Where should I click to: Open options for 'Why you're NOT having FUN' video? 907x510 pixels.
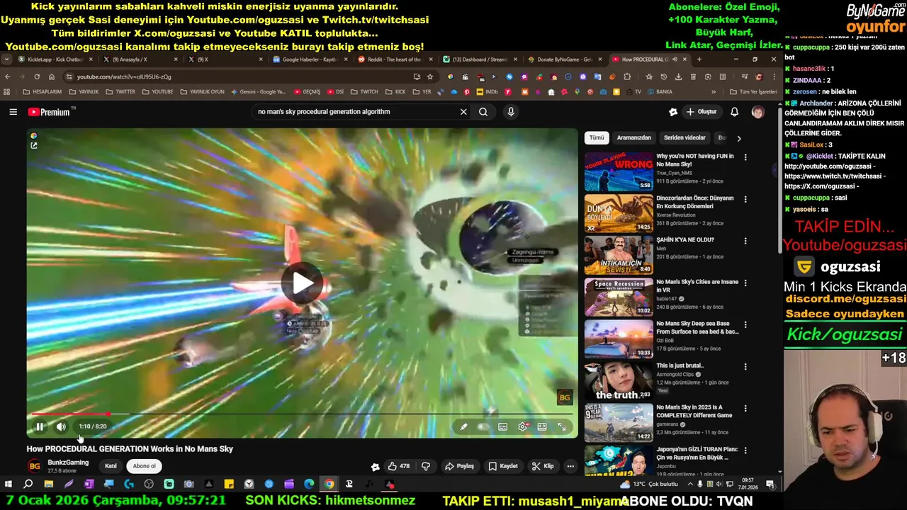[745, 157]
